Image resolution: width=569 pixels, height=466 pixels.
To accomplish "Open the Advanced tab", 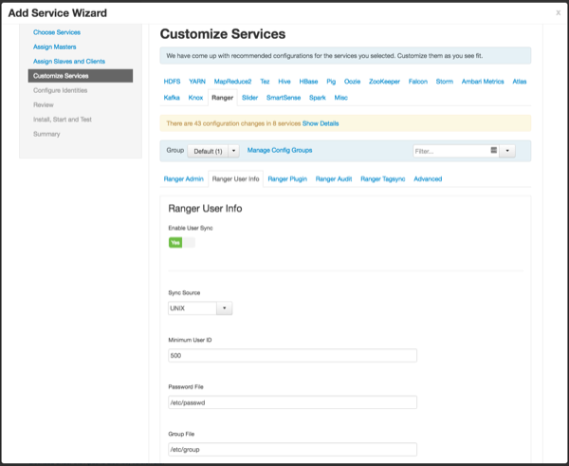I will (x=428, y=178).
